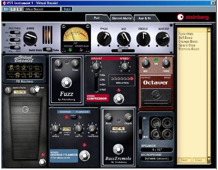
Task: Stomp the Fuzz pedal footswitch
Action: pyautogui.click(x=67, y=82)
